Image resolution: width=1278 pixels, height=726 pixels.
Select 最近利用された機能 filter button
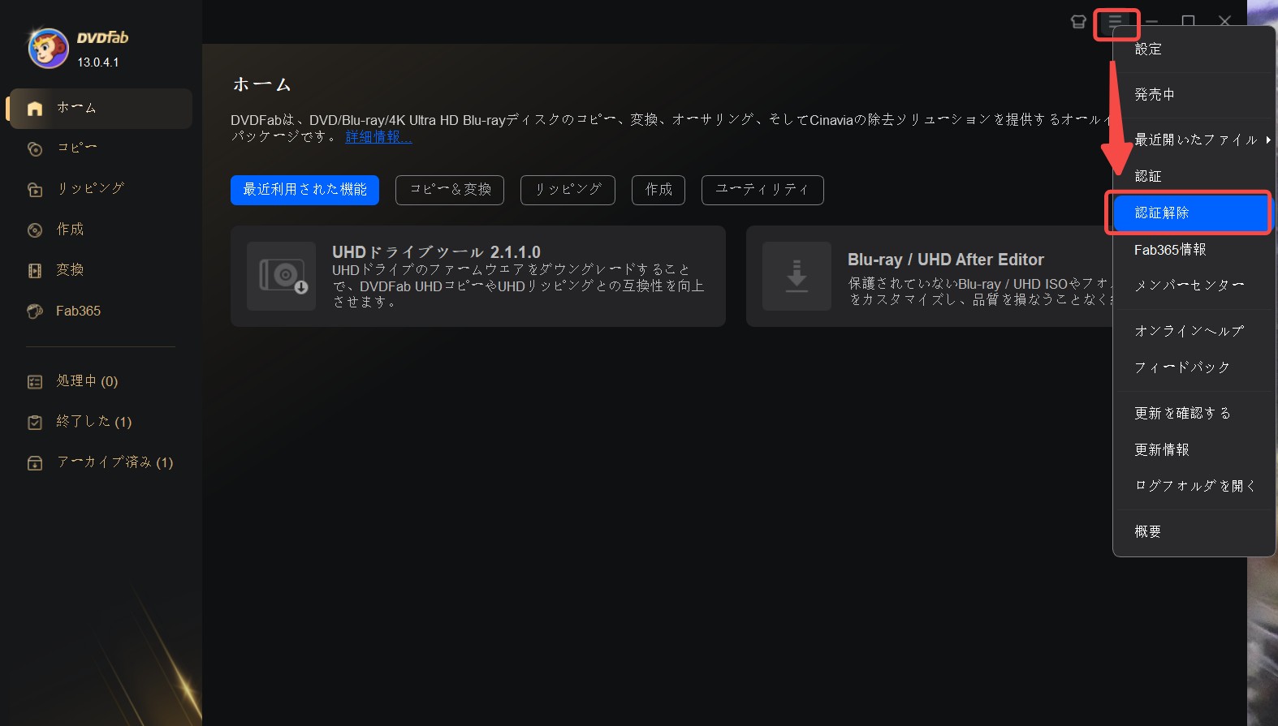coord(304,190)
